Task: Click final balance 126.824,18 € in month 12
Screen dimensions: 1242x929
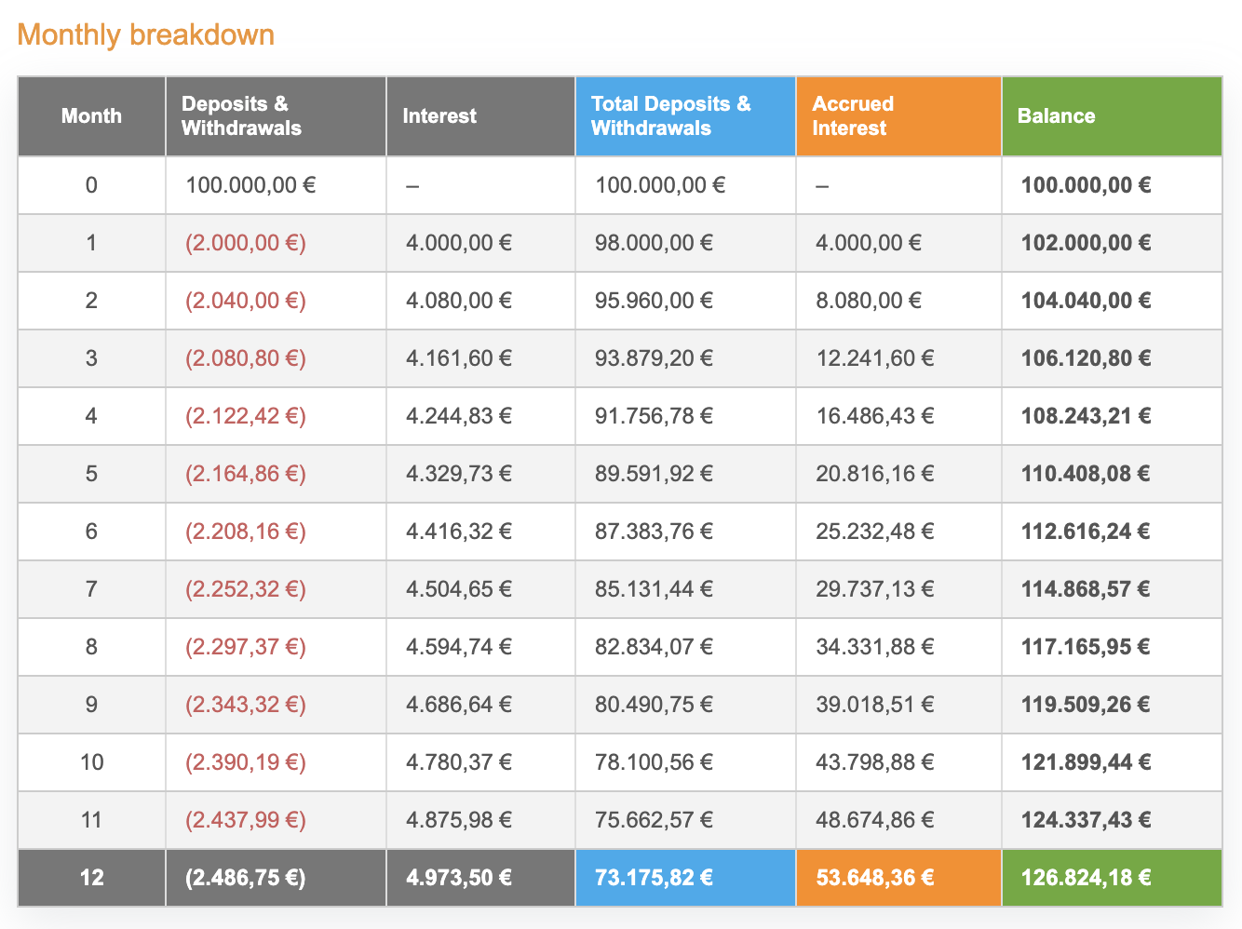Action: click(x=1086, y=878)
